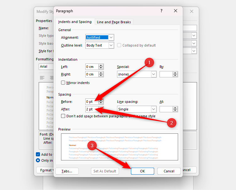Image resolution: width=236 pixels, height=190 pixels.
Task: Increase the Left indent spinner up arrow
Action: click(101, 65)
